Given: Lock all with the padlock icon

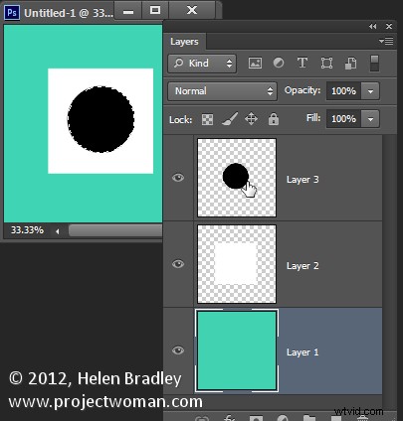Looking at the screenshot, I should click(274, 119).
